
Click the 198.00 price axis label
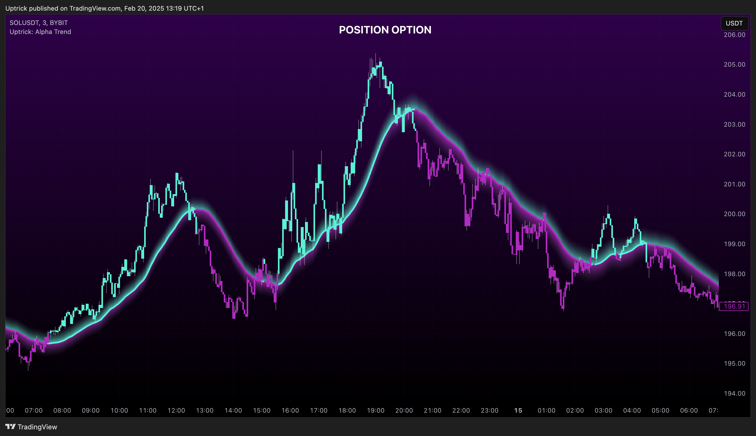(x=734, y=274)
